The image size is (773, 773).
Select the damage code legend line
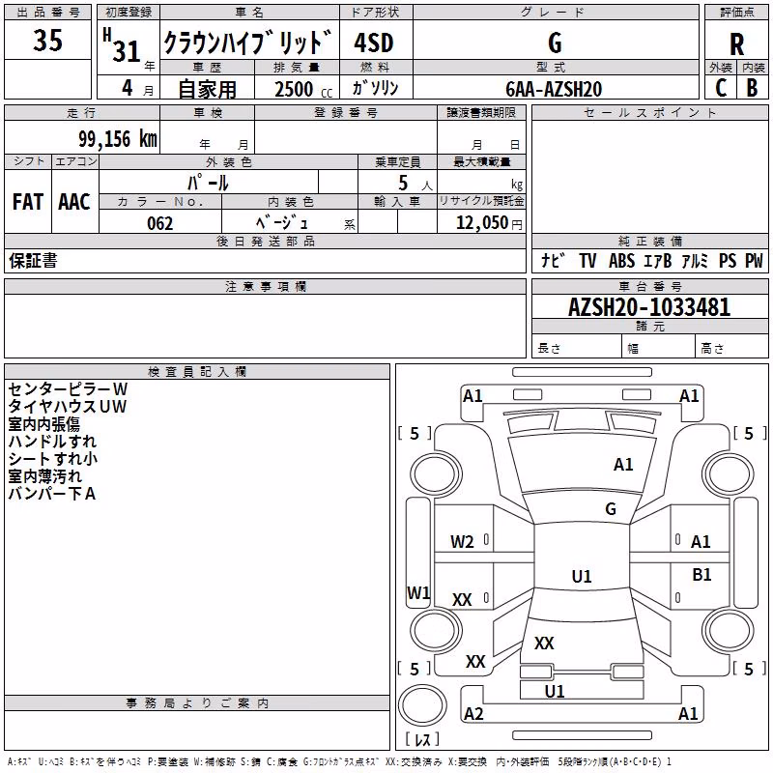coord(340,762)
